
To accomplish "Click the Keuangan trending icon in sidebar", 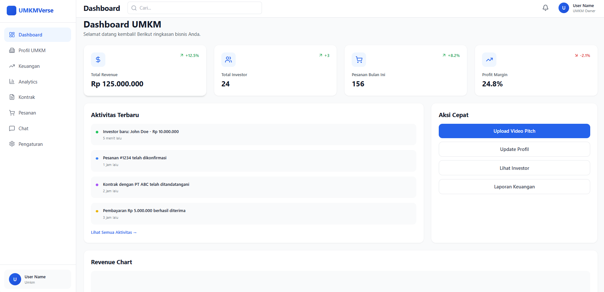I will (12, 66).
